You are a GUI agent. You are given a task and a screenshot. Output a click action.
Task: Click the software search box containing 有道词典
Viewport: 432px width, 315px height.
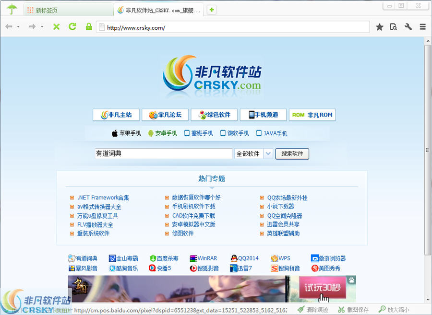click(164, 153)
